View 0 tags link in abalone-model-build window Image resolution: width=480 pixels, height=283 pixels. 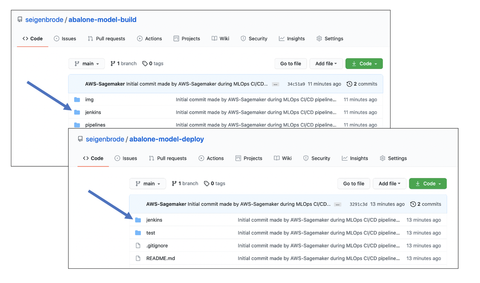coord(153,64)
